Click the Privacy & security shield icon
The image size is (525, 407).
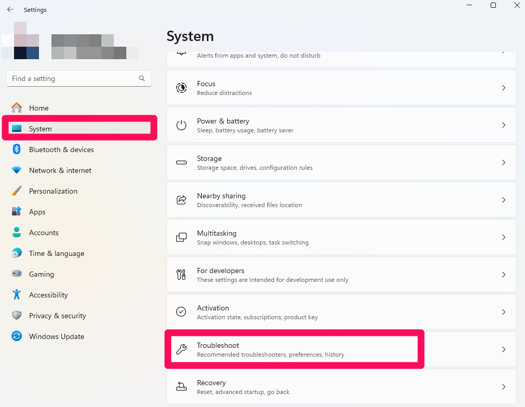coord(17,315)
